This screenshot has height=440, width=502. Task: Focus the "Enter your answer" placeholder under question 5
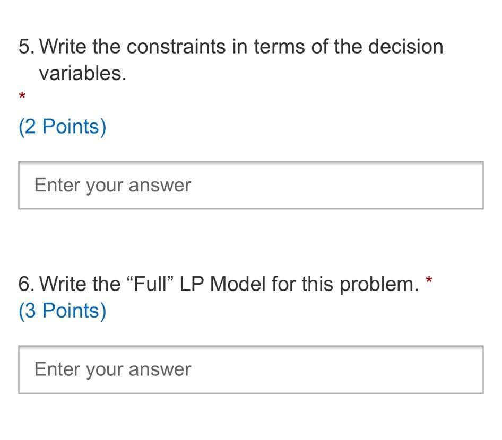point(112,186)
